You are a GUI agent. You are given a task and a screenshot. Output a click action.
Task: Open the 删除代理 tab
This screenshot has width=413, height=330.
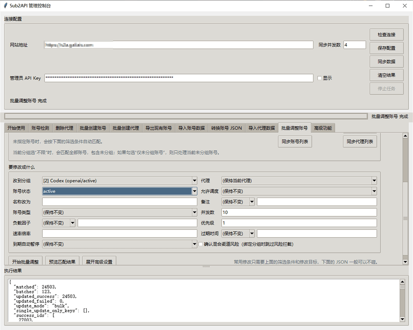[64, 128]
